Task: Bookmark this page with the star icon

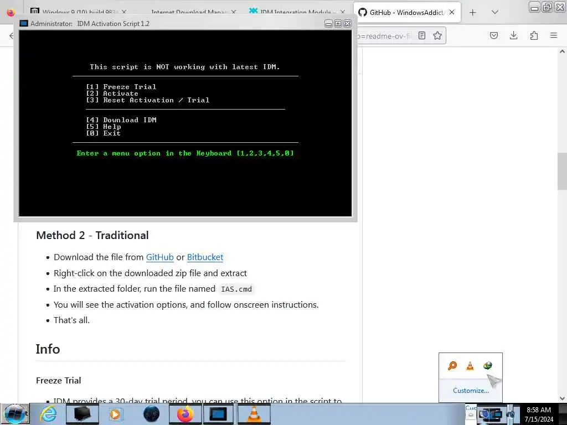Action: coord(437,35)
